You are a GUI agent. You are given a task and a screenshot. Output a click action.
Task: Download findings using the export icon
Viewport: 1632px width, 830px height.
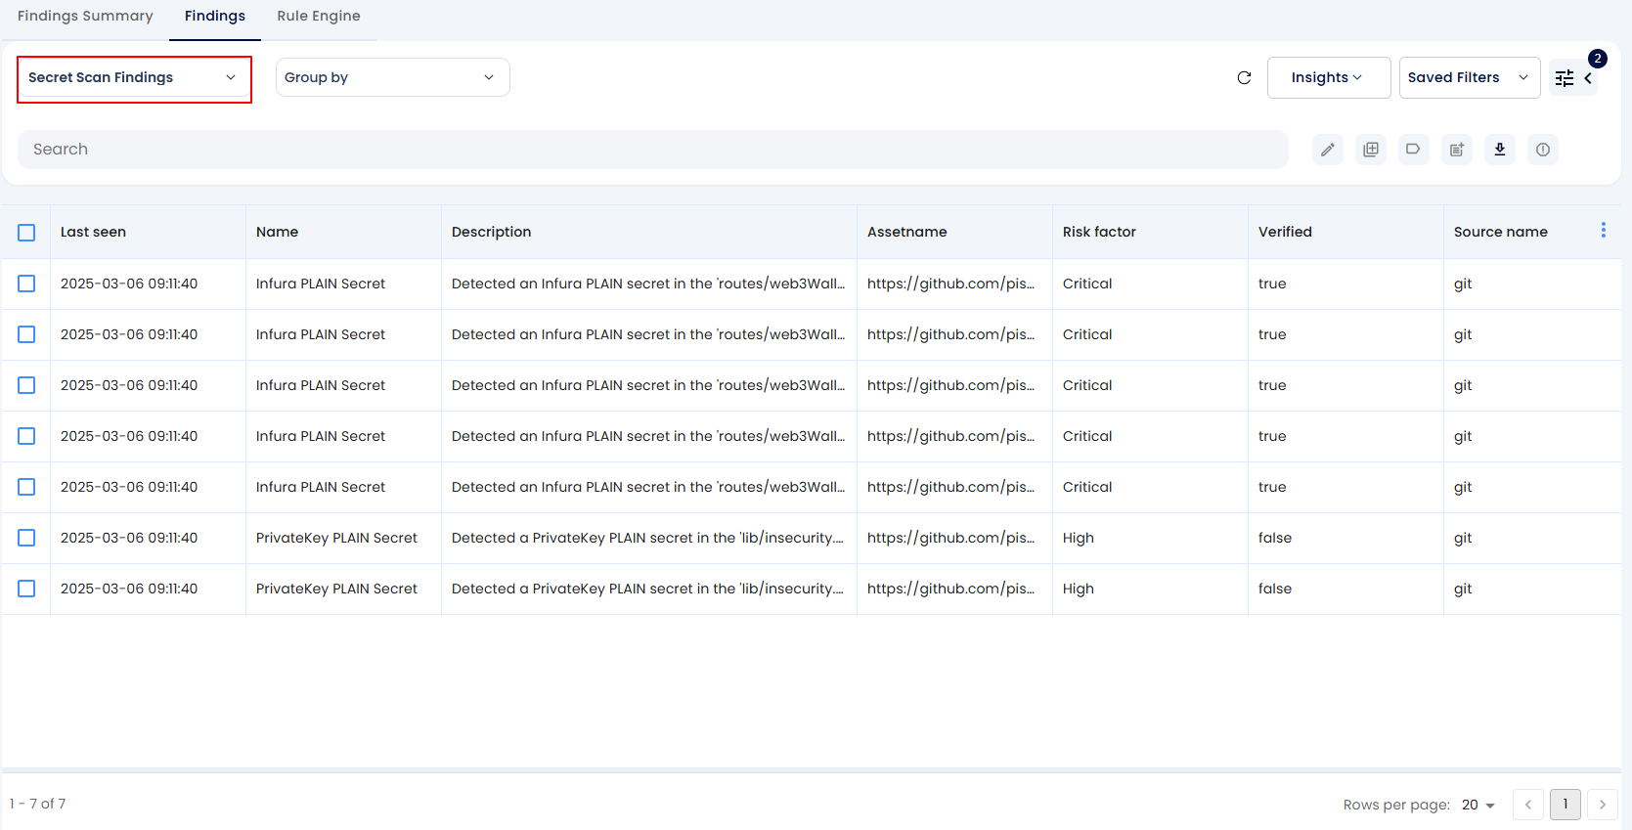coord(1499,150)
